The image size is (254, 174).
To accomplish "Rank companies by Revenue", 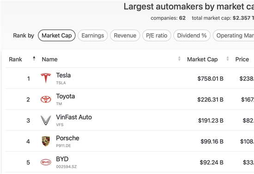I will (125, 35).
